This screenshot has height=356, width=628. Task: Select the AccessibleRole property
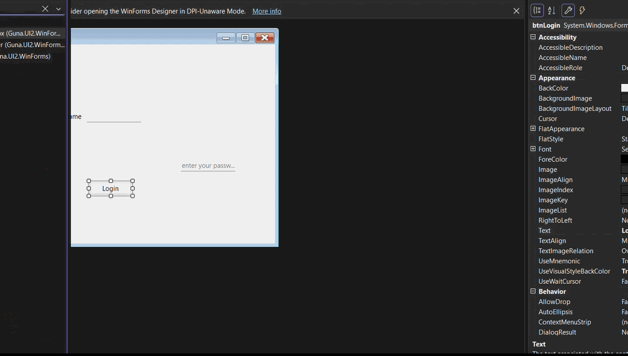(x=560, y=68)
